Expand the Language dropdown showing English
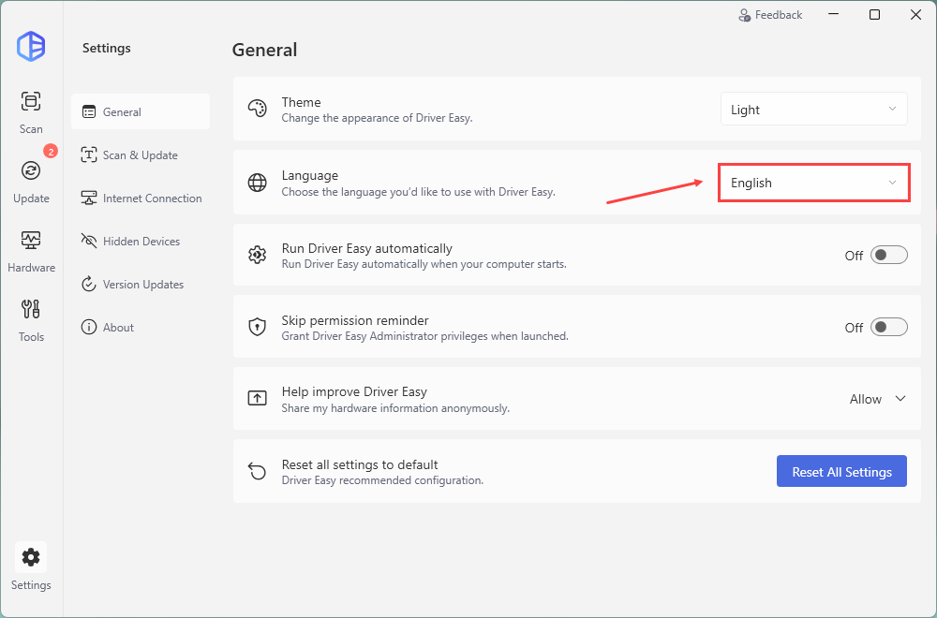937x618 pixels. tap(813, 183)
